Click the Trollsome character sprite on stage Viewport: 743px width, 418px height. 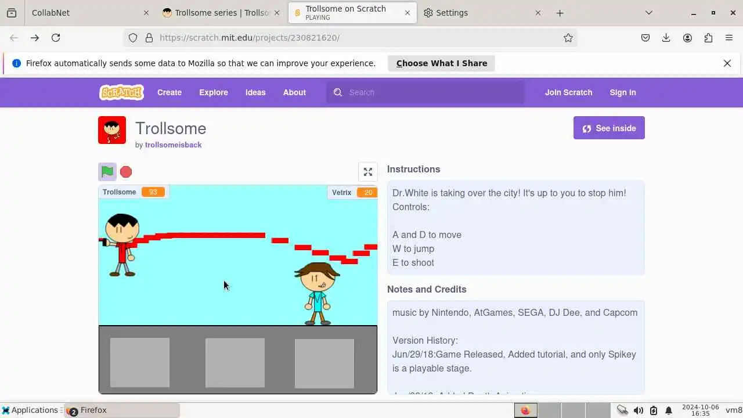122,245
